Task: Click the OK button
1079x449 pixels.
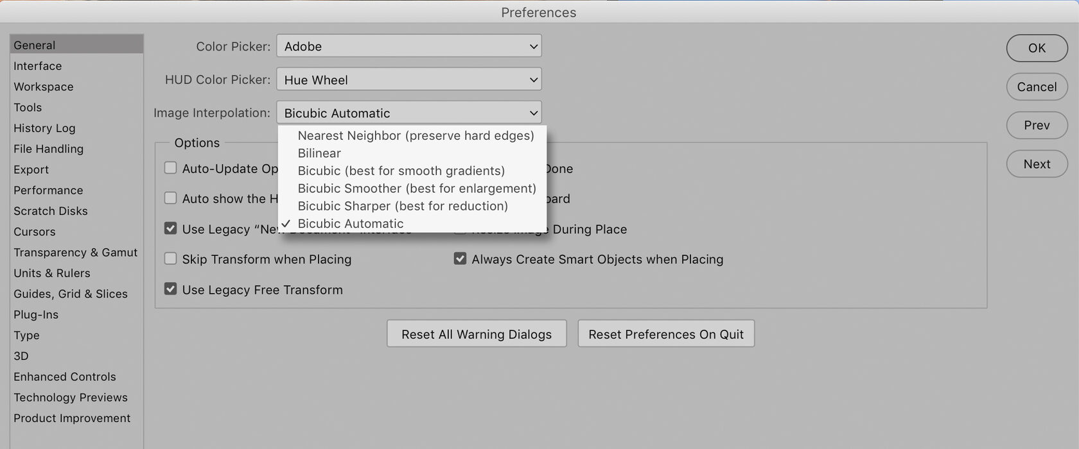Action: tap(1037, 48)
